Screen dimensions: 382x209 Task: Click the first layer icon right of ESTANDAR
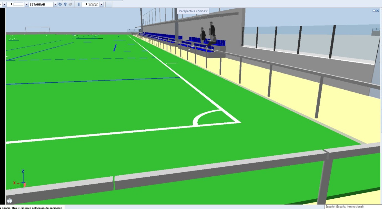(x=60, y=4)
